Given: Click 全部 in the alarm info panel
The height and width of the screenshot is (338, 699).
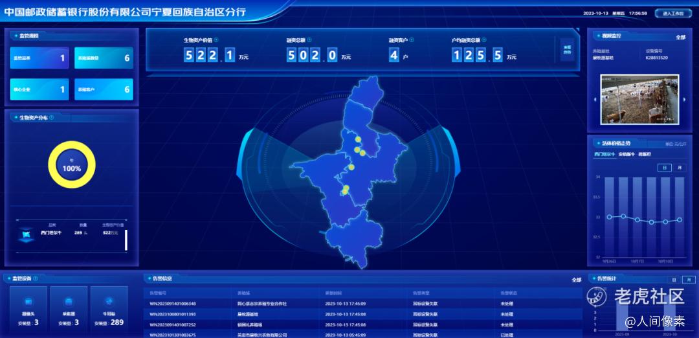Looking at the screenshot, I should (x=577, y=280).
